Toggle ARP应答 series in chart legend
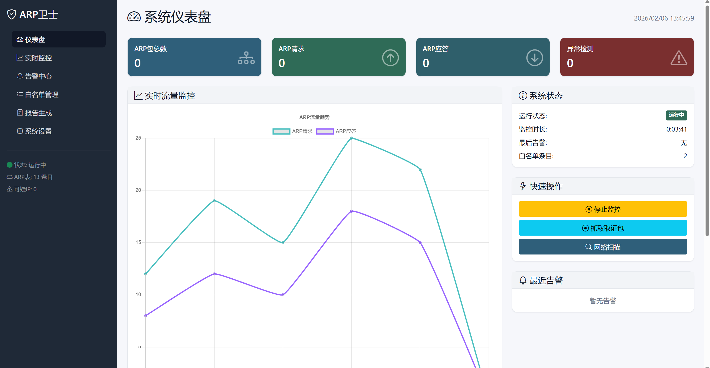The height and width of the screenshot is (368, 710). pos(336,131)
